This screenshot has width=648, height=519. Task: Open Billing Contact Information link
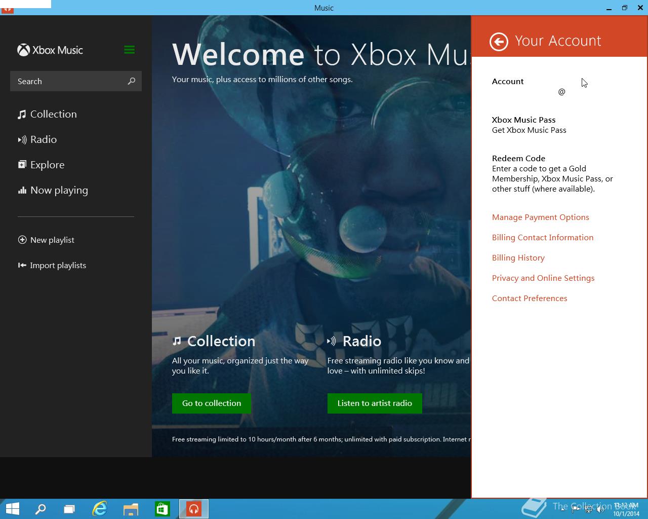tap(543, 238)
